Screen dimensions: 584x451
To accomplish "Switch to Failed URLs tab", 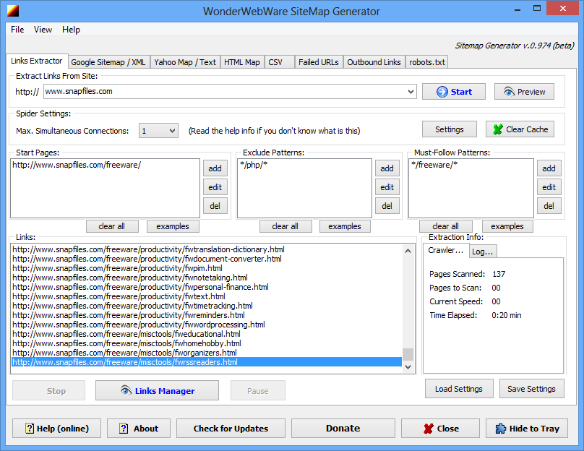I will [319, 62].
